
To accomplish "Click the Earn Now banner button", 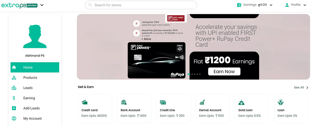I will 224,71.
